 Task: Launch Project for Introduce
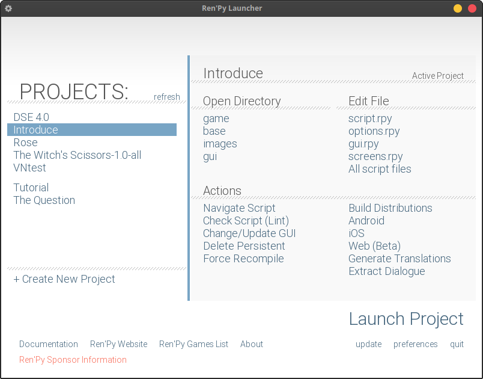click(406, 319)
